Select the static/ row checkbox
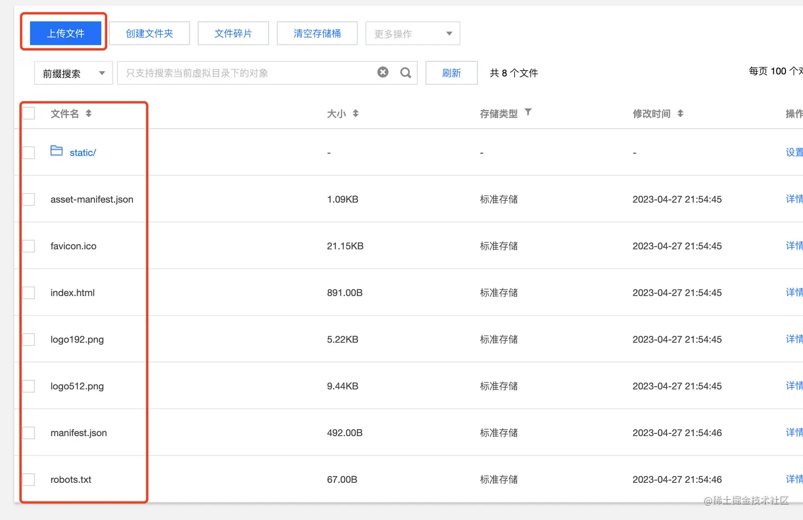This screenshot has height=520, width=803. tap(29, 152)
